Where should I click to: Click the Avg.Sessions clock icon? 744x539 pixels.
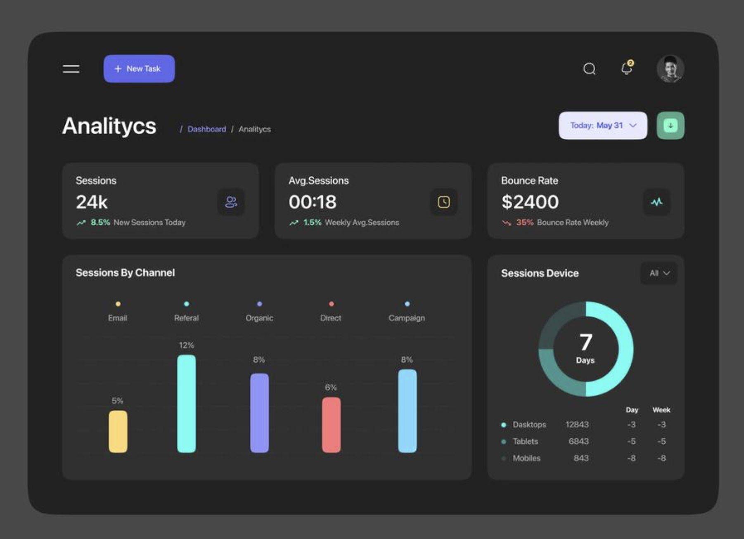(x=443, y=202)
